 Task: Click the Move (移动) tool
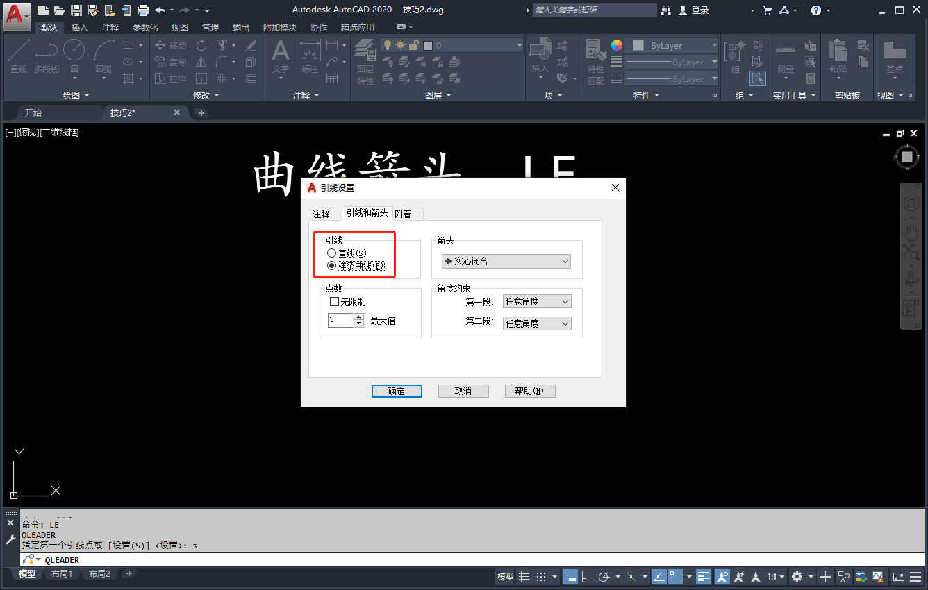point(170,45)
